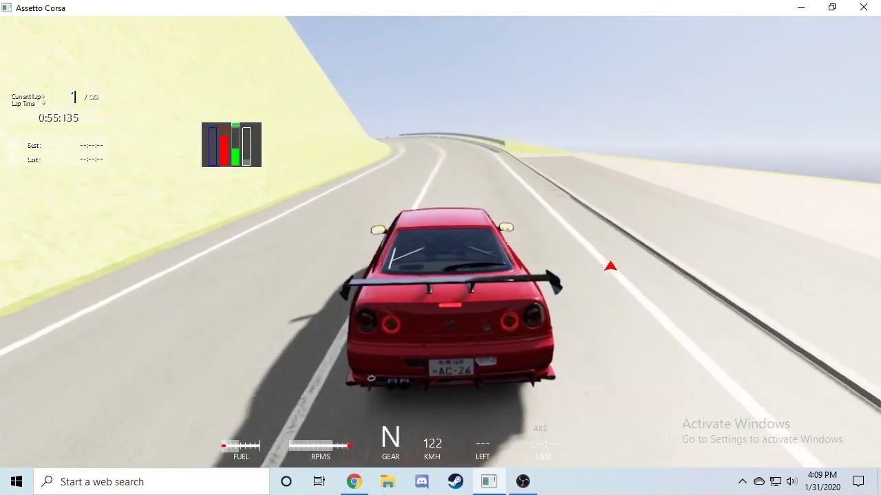881x495 pixels.
Task: Click the current lap number 1
Action: [x=74, y=98]
